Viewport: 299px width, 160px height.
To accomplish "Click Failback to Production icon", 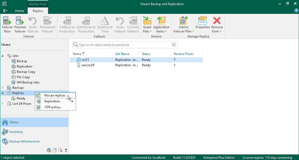I will (x=67, y=25).
